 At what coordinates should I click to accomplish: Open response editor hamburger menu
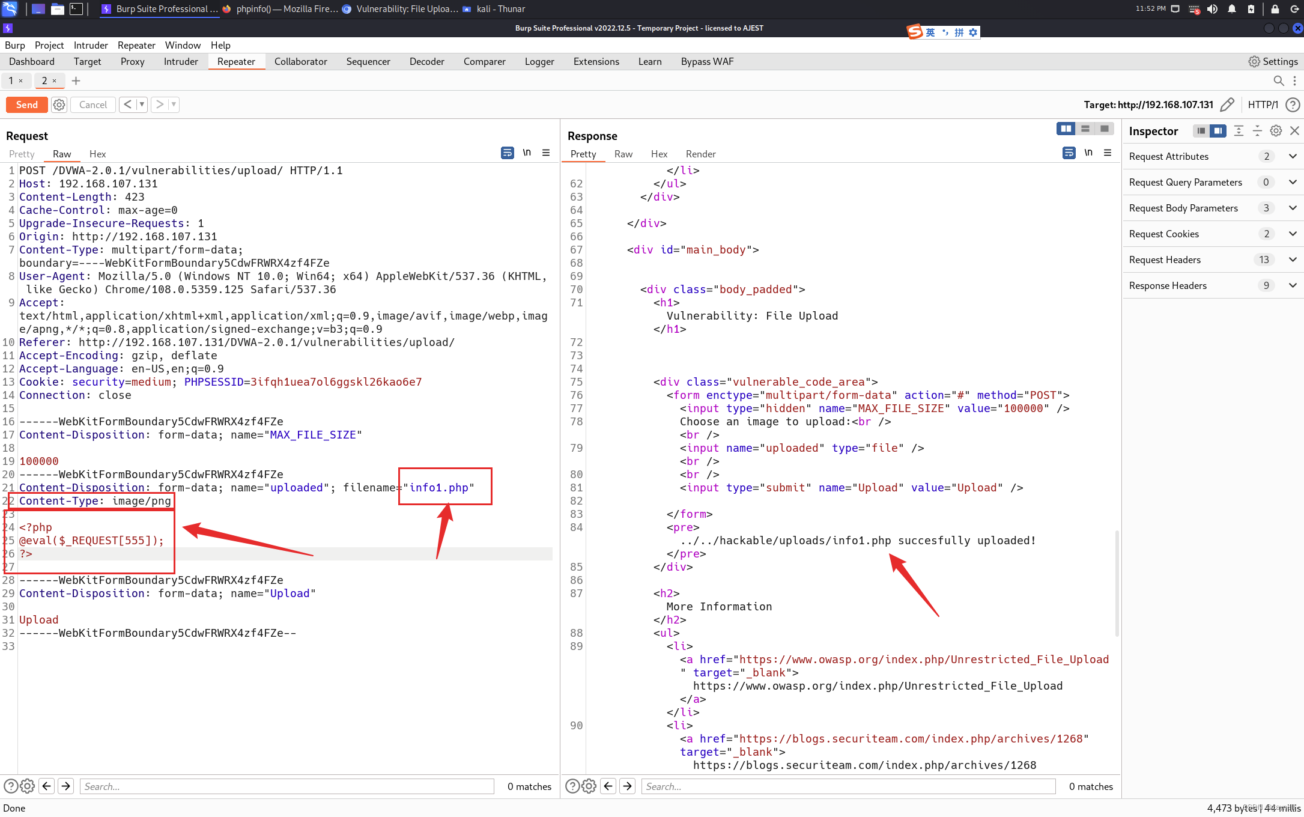(x=1108, y=153)
